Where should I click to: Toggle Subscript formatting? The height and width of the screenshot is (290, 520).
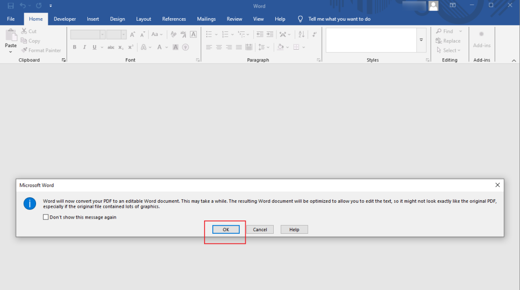point(121,47)
